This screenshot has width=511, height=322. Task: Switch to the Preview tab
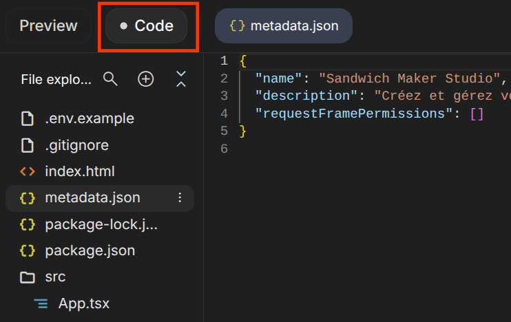click(48, 26)
